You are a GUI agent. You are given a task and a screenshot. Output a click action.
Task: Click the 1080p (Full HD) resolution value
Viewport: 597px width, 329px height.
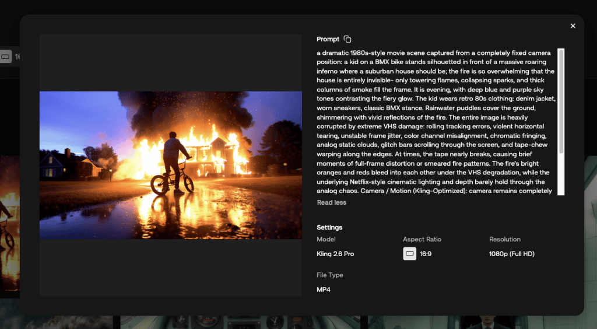coord(511,254)
